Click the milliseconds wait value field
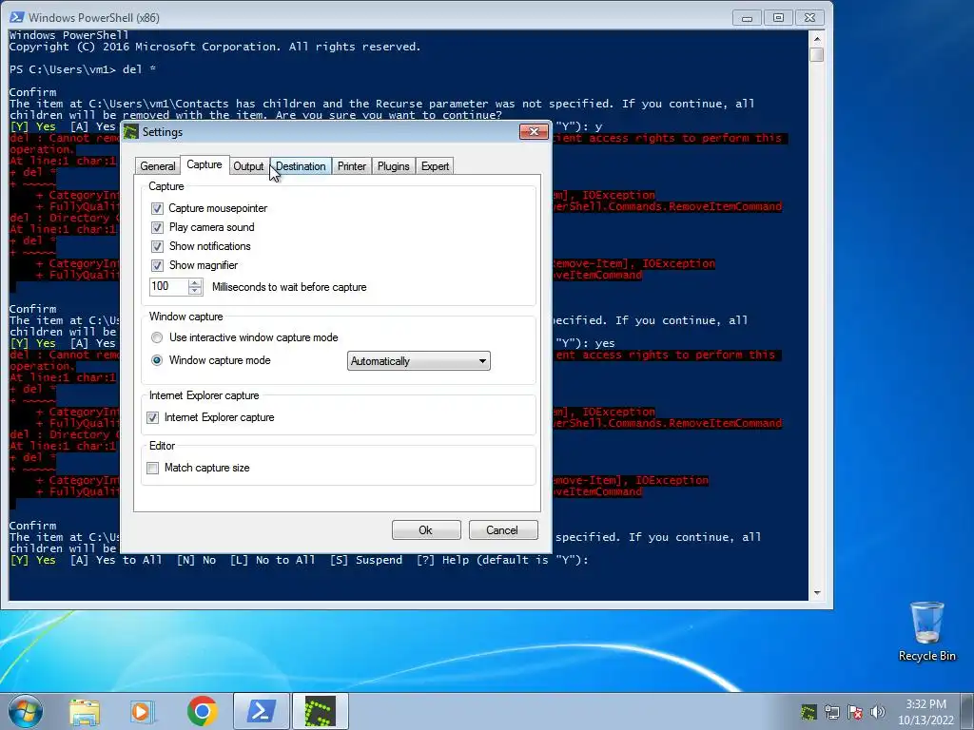Viewport: 974px width, 730px height. [x=168, y=286]
